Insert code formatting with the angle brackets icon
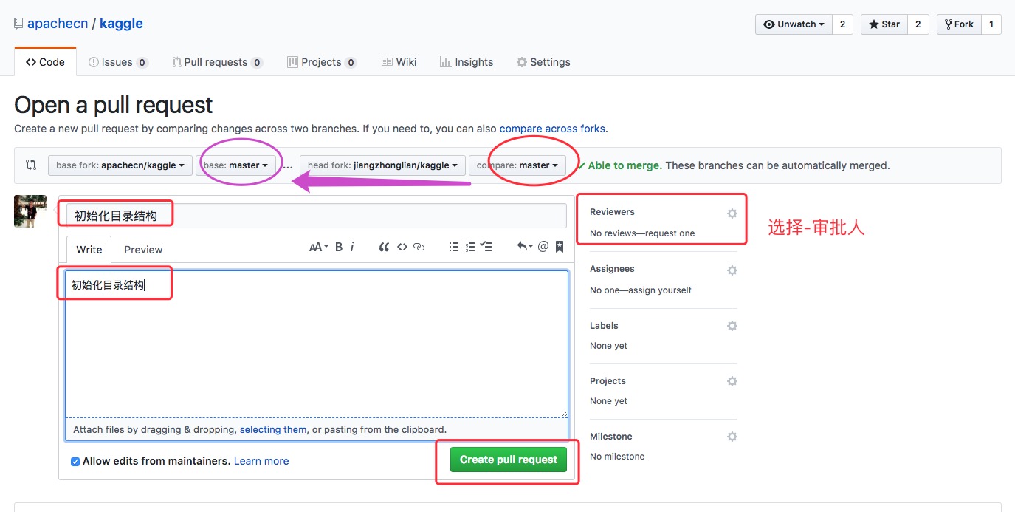The image size is (1015, 512). click(402, 247)
